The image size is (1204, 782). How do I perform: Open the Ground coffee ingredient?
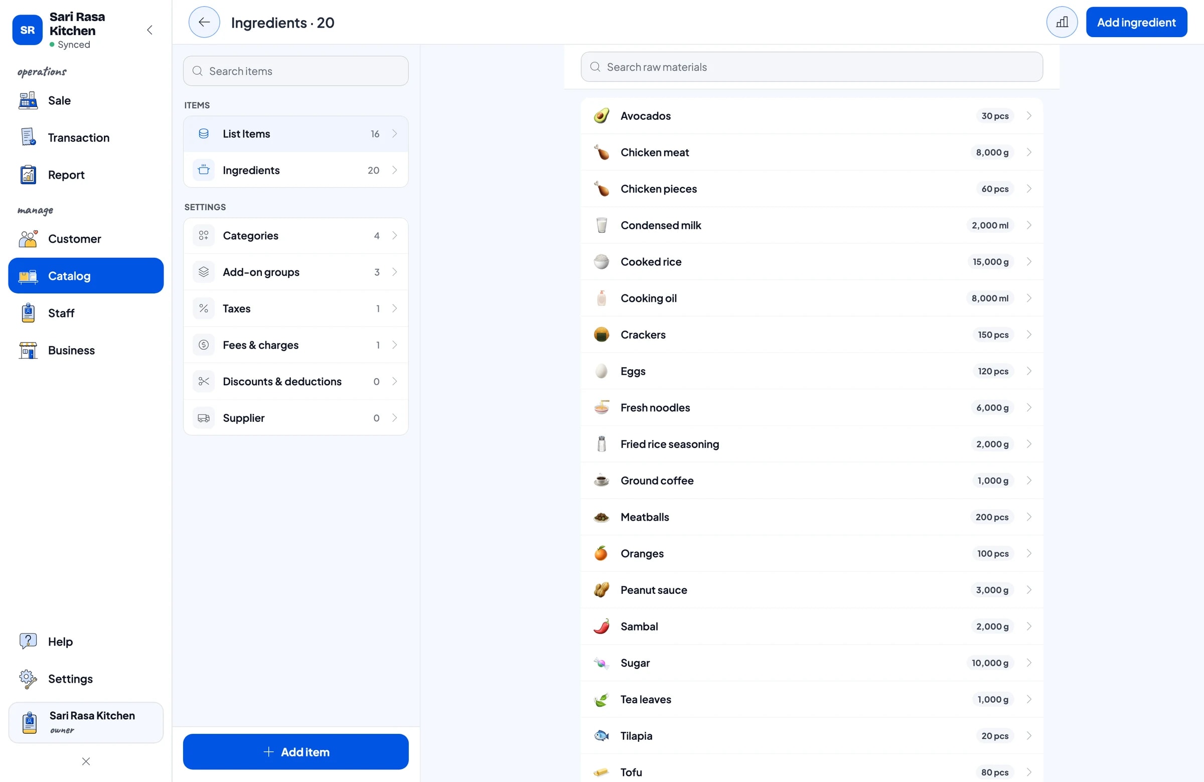point(811,480)
